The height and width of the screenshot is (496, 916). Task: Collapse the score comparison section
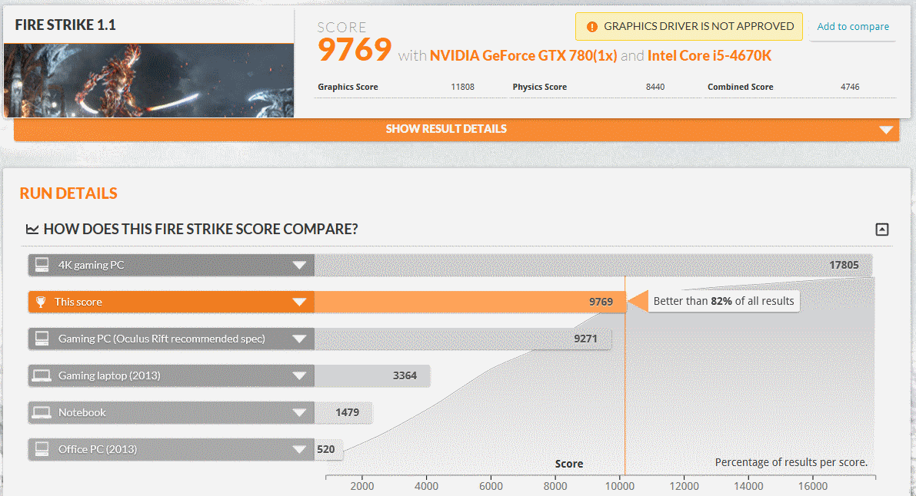(x=882, y=230)
